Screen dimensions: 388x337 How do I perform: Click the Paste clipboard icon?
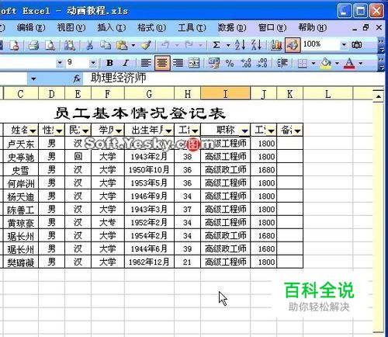click(x=122, y=45)
